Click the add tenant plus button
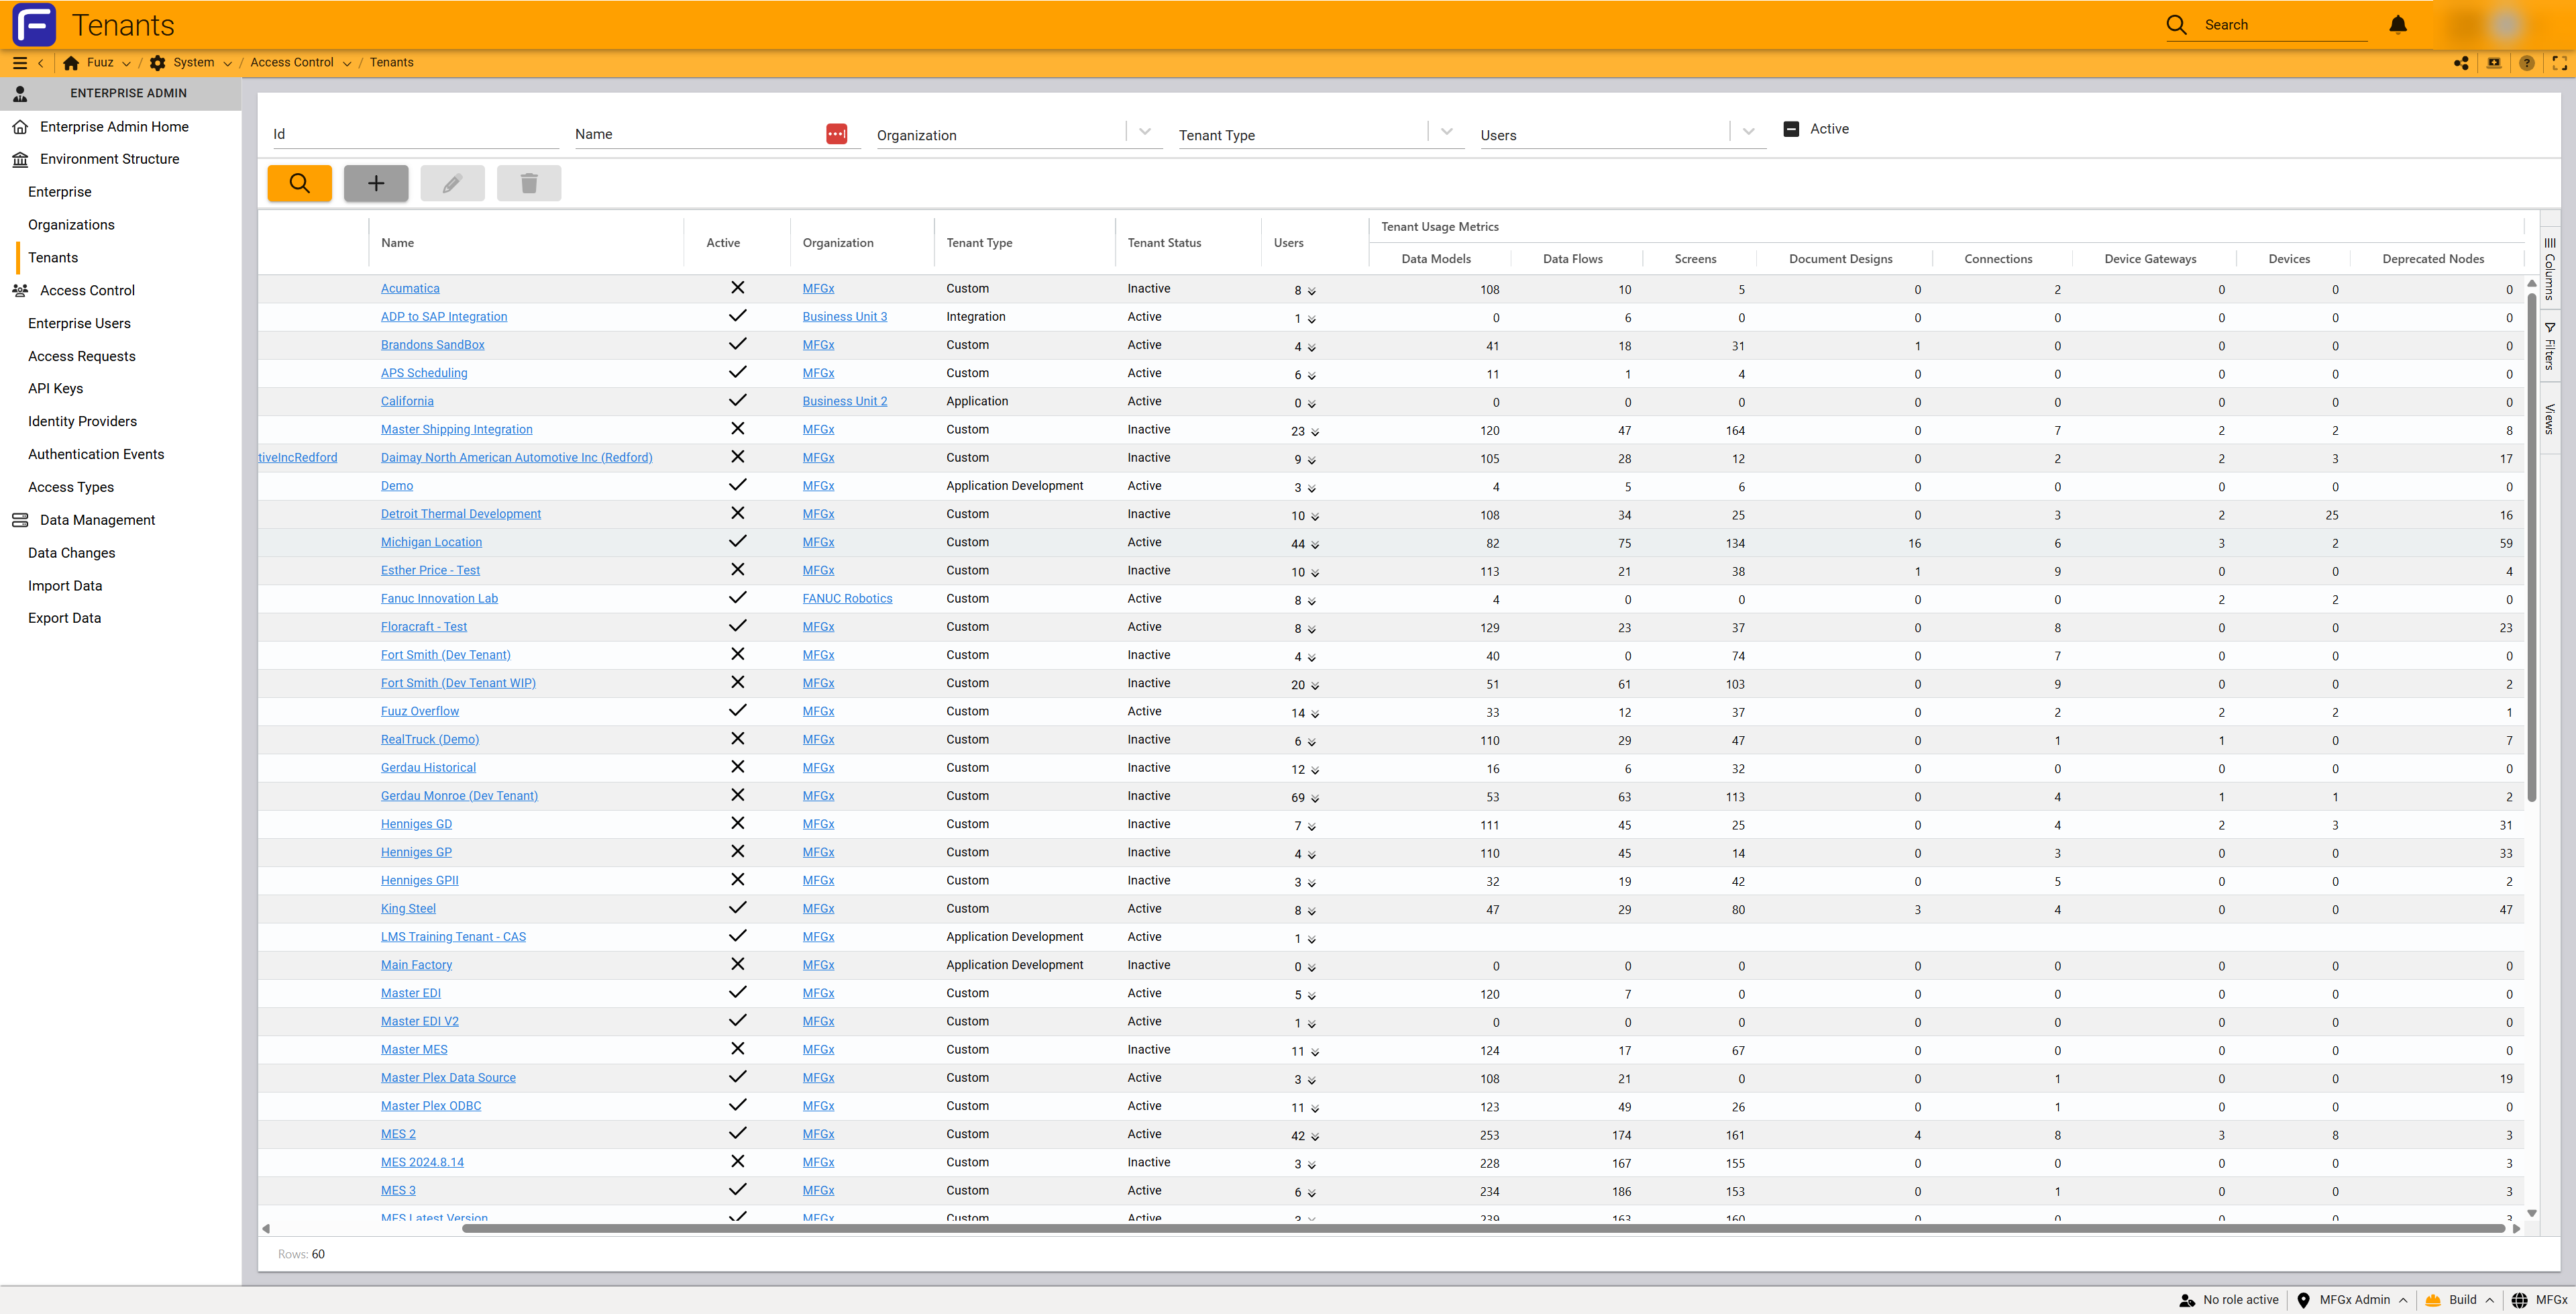This screenshot has width=2576, height=1314. [376, 183]
